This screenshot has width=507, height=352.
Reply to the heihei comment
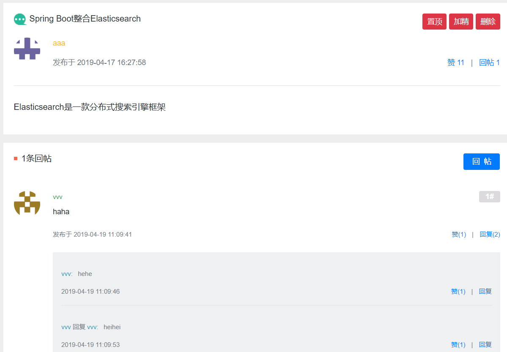coord(485,345)
